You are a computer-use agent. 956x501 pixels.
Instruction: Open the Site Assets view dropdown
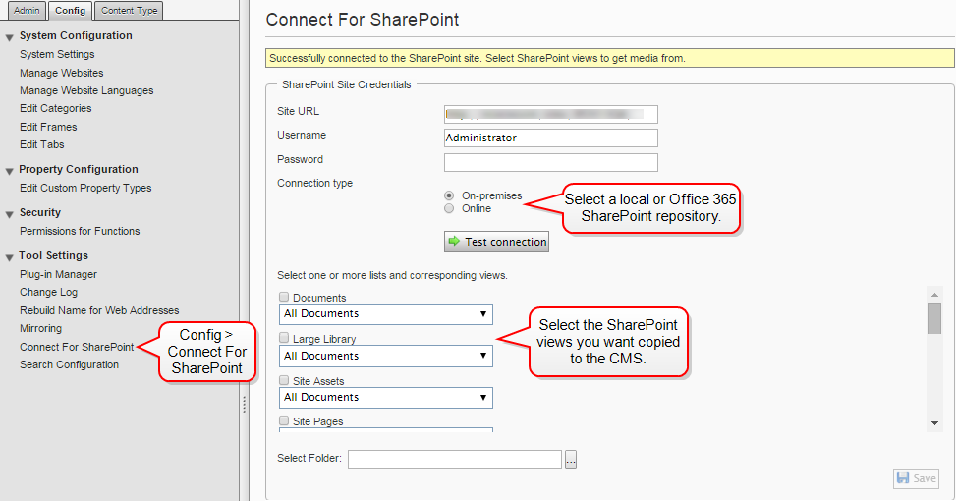tap(386, 398)
